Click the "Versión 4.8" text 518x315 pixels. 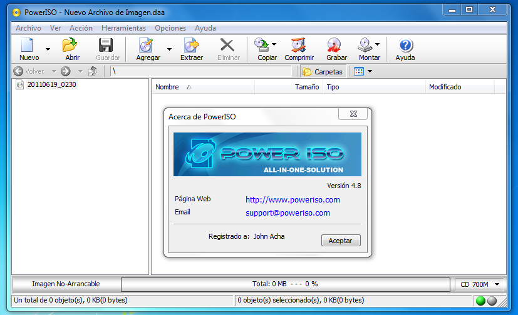[x=344, y=186]
